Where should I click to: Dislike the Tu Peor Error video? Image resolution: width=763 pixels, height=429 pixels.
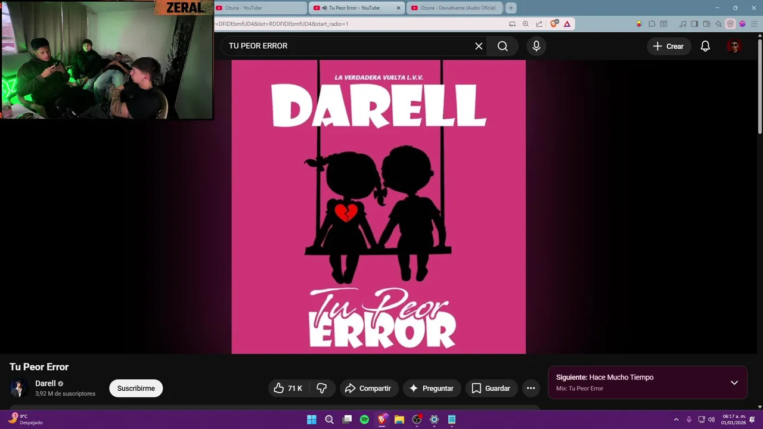point(322,388)
